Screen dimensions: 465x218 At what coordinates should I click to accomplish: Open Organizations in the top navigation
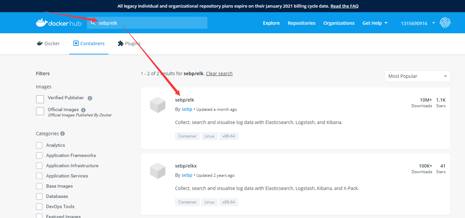(339, 23)
